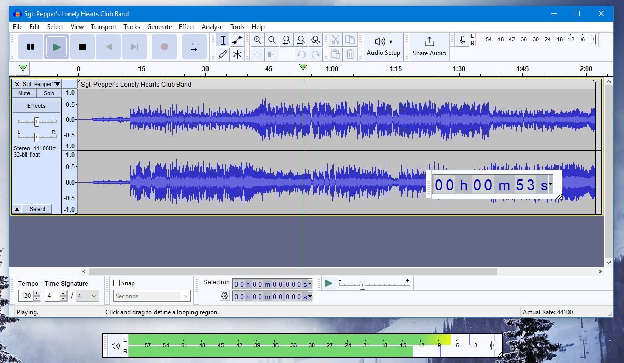
Task: Open the Effect menu
Action: pyautogui.click(x=187, y=27)
